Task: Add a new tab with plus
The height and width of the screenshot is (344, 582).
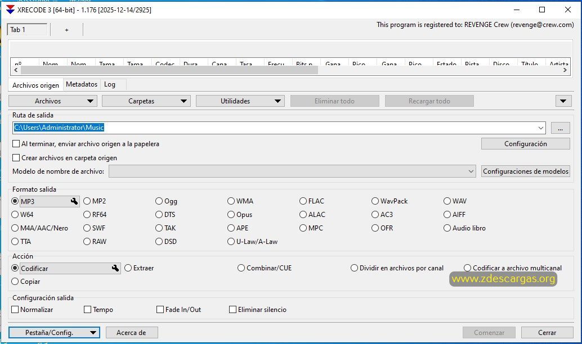Action: point(66,30)
